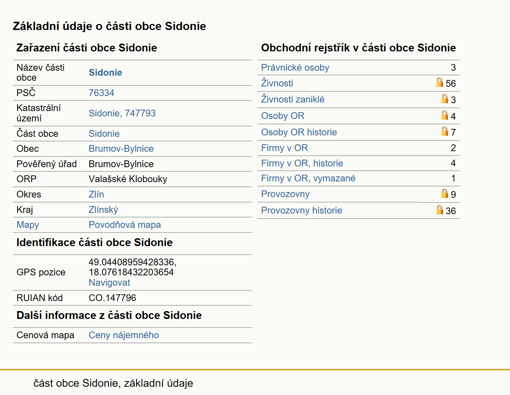Screen dimensions: 510x395
Task: Follow the Navigovat link under GPS pozice
Action: pyautogui.click(x=109, y=282)
